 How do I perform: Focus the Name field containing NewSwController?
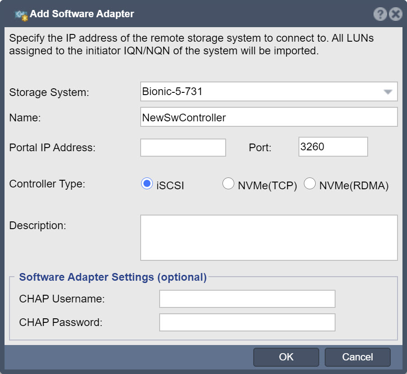[269, 117]
